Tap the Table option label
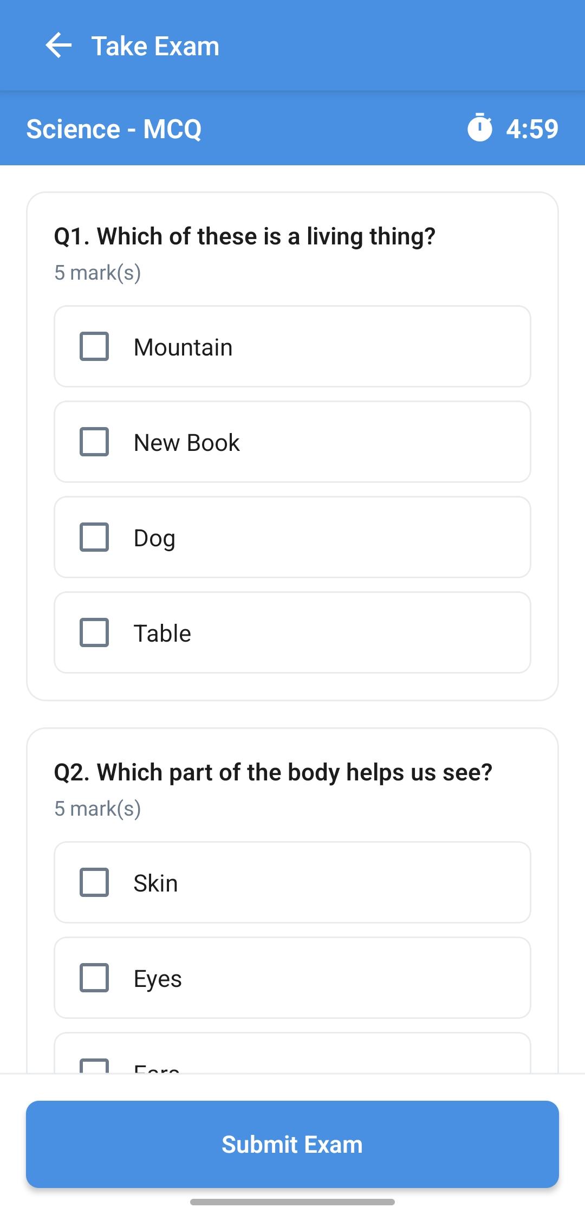 (162, 634)
